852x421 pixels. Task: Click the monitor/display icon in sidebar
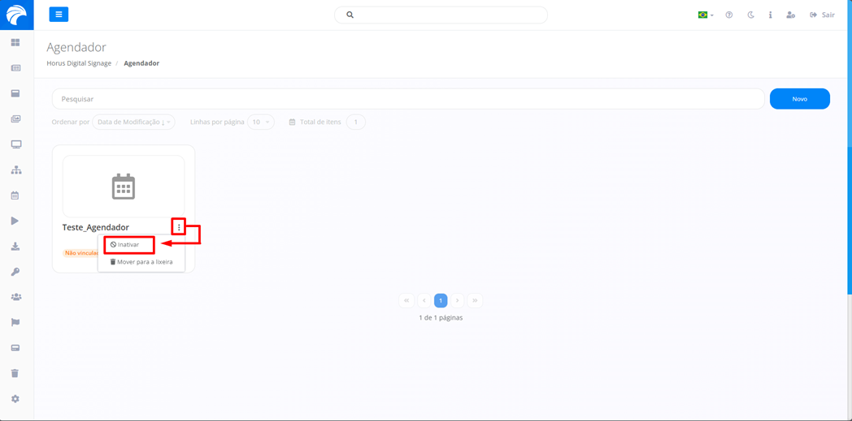(x=15, y=144)
